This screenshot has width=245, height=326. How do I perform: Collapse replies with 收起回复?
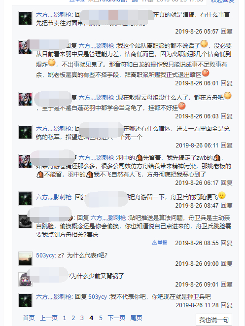pyautogui.click(x=222, y=1)
